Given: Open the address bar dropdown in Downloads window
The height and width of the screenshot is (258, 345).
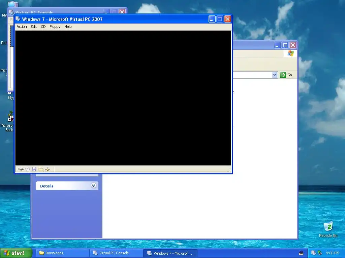Looking at the screenshot, I should [275, 75].
